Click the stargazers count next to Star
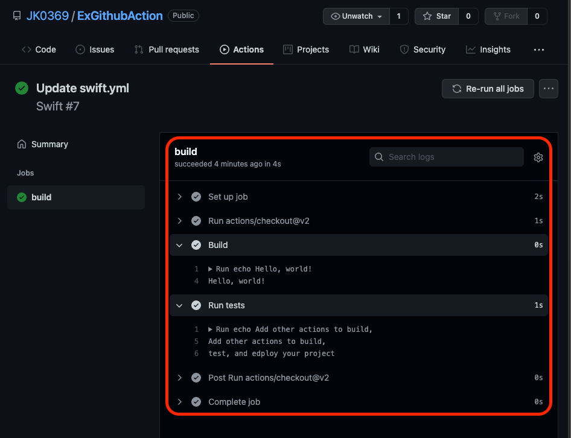Screen dimensions: 571x438 coord(468,16)
